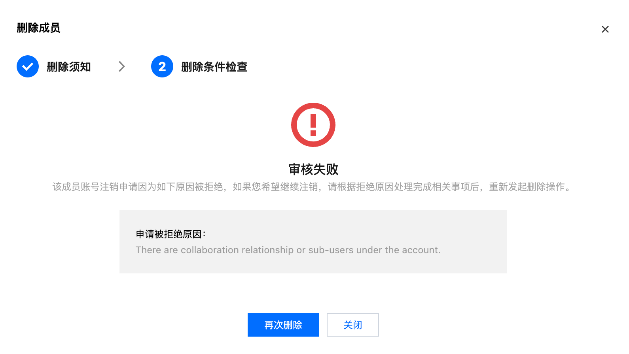Close the 删除成员 dialog with X icon

tap(605, 29)
